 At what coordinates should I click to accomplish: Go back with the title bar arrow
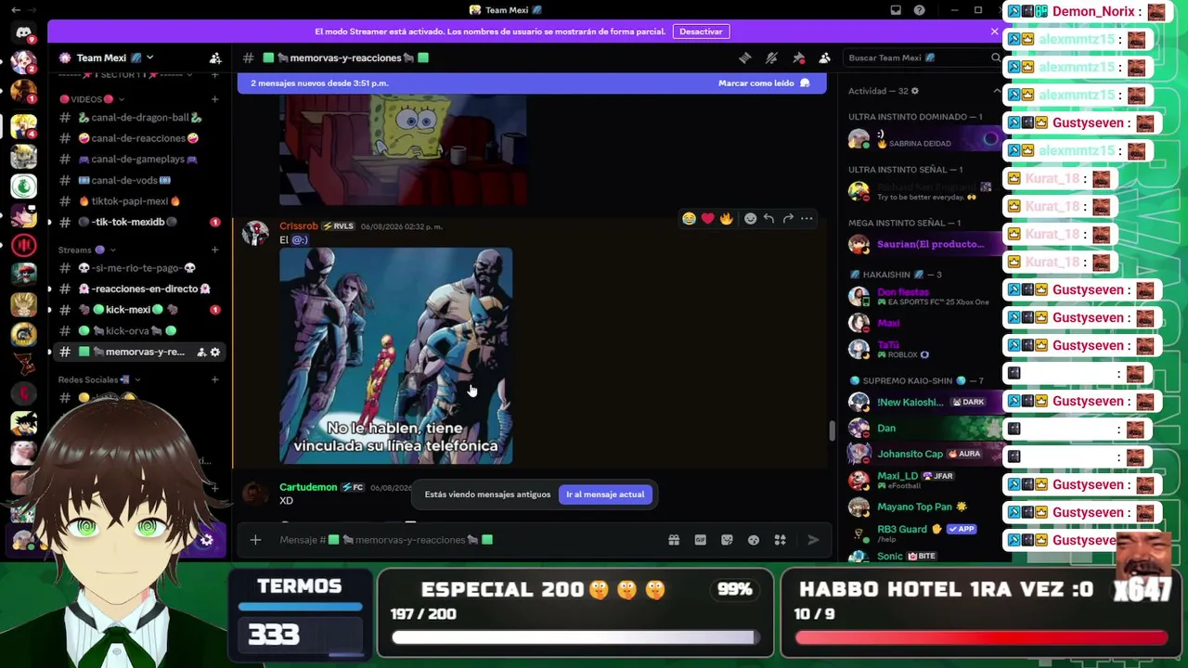[x=15, y=10]
